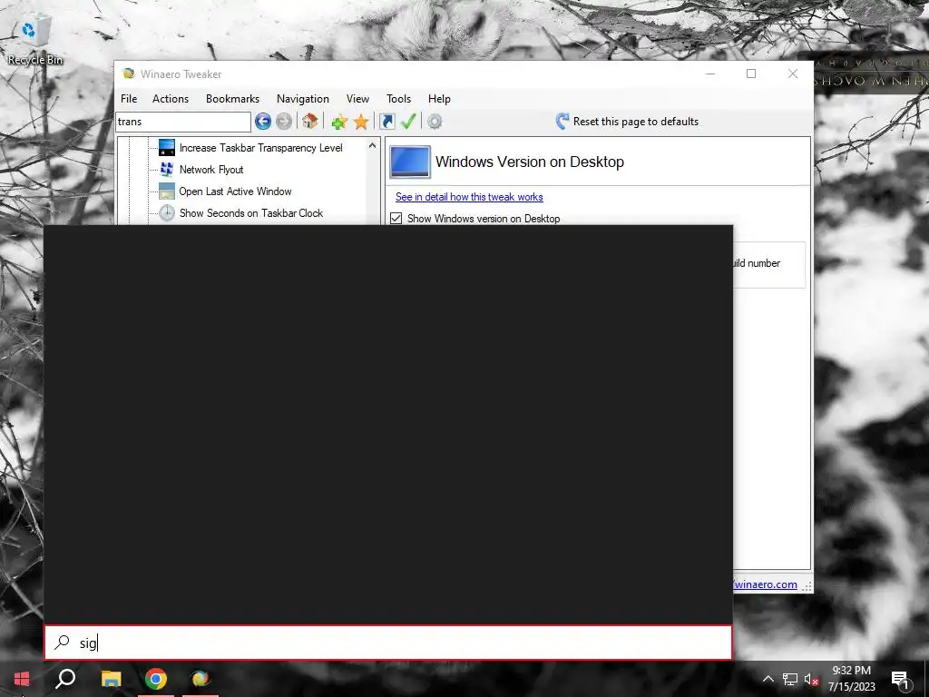This screenshot has height=697, width=929.
Task: Select Increase Taskbar Transparency Level item
Action: (x=260, y=148)
